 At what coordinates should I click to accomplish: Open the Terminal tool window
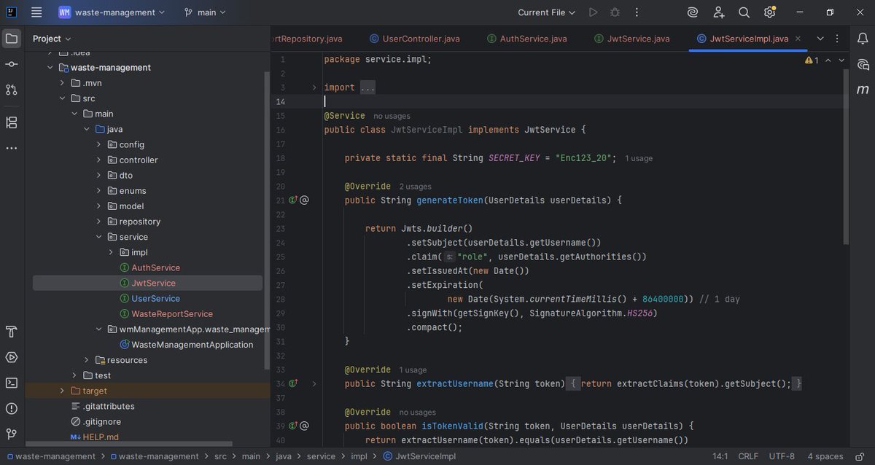click(x=12, y=383)
